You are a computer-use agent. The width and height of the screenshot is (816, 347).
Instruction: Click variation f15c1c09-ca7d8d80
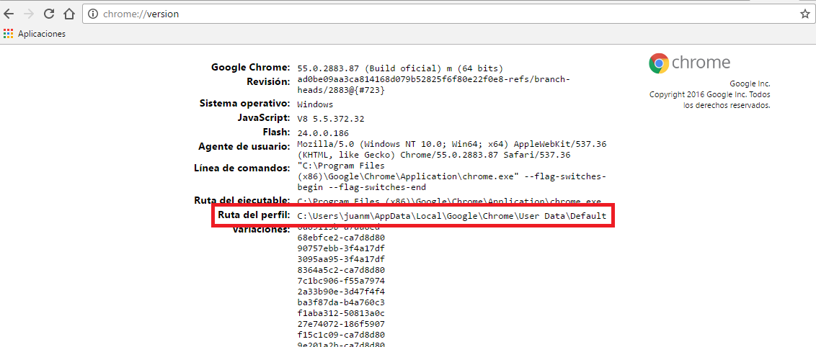341,335
